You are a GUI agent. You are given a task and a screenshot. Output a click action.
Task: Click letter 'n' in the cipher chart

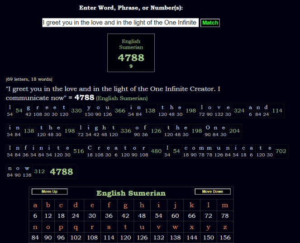click(35, 227)
